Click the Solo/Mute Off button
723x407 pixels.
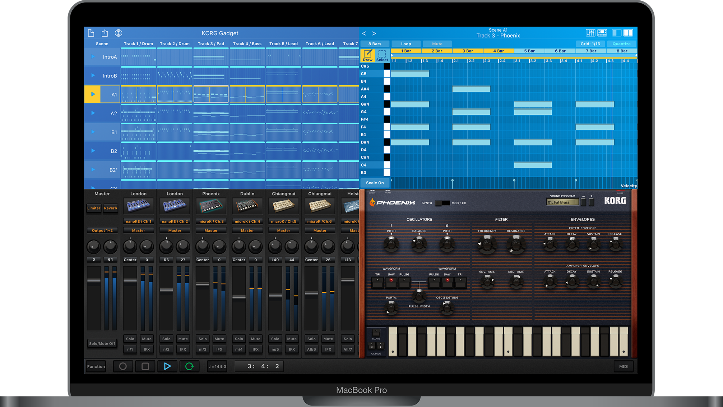tap(102, 343)
